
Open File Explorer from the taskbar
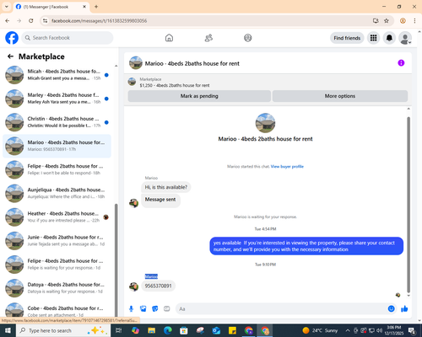tap(152, 330)
